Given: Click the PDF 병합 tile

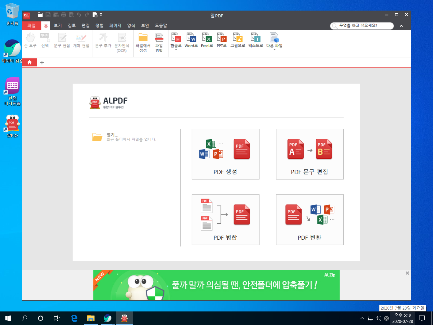Looking at the screenshot, I should tap(226, 220).
